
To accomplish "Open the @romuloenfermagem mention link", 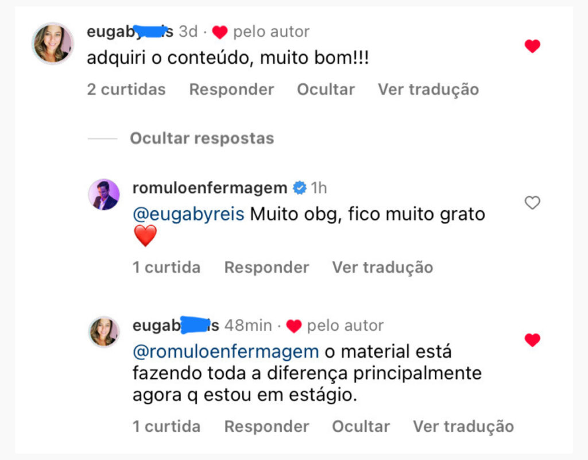I will coord(225,351).
